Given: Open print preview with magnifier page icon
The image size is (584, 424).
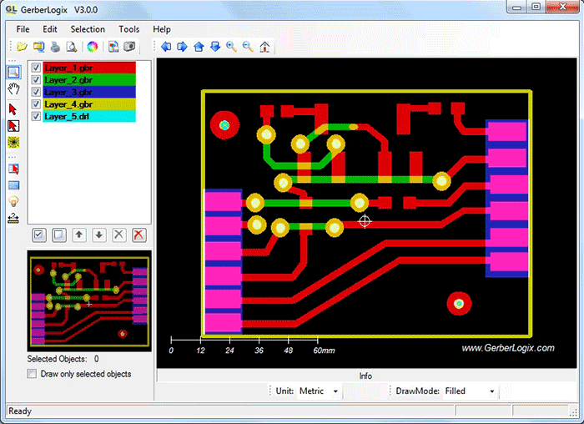Looking at the screenshot, I should [72, 47].
